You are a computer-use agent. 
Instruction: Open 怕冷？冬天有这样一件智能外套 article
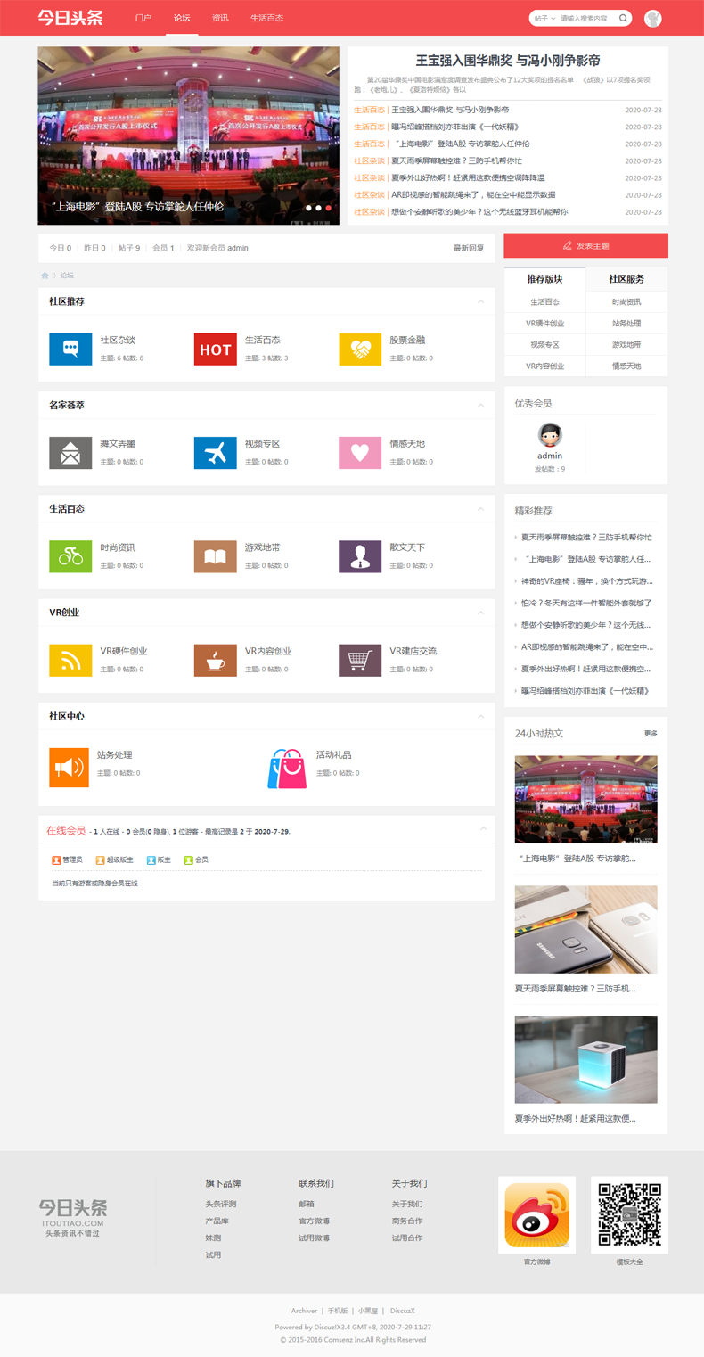[586, 603]
